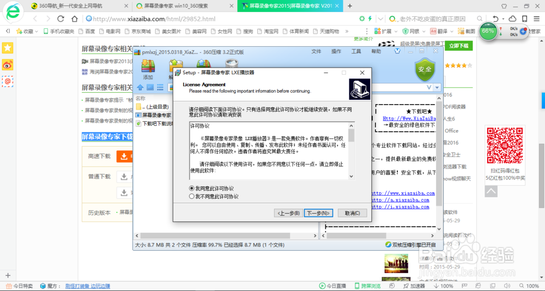Open http://www.xiazaiba.com link in preview

[403, 193]
